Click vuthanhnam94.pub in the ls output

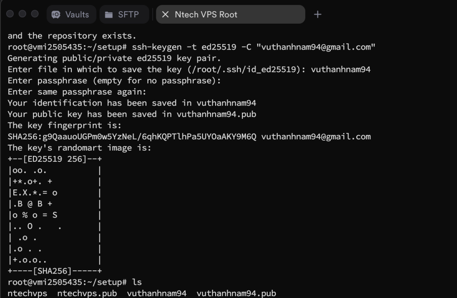pos(236,294)
